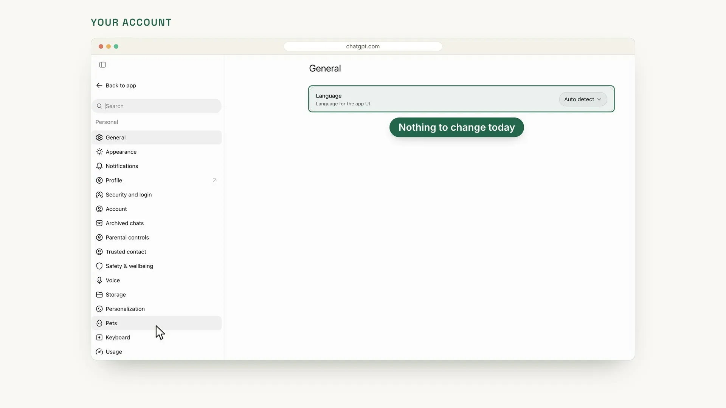The height and width of the screenshot is (408, 726).
Task: Click the "Personal" section heading
Action: click(107, 122)
